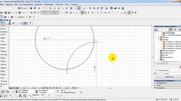The image size is (181, 101).
Task: Open the Перейти dropdown
Action: (x=22, y=17)
